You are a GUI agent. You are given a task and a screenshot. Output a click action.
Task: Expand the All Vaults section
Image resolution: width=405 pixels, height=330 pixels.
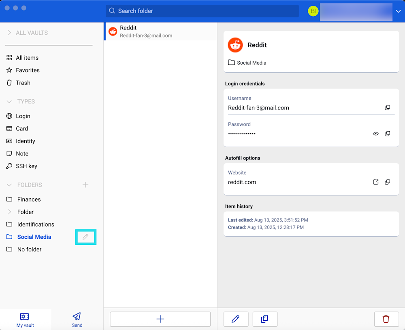coord(9,33)
